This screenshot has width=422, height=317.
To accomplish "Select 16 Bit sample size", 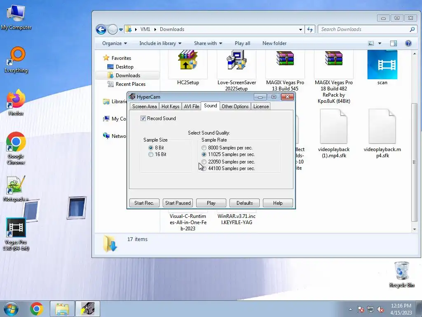I will 151,154.
